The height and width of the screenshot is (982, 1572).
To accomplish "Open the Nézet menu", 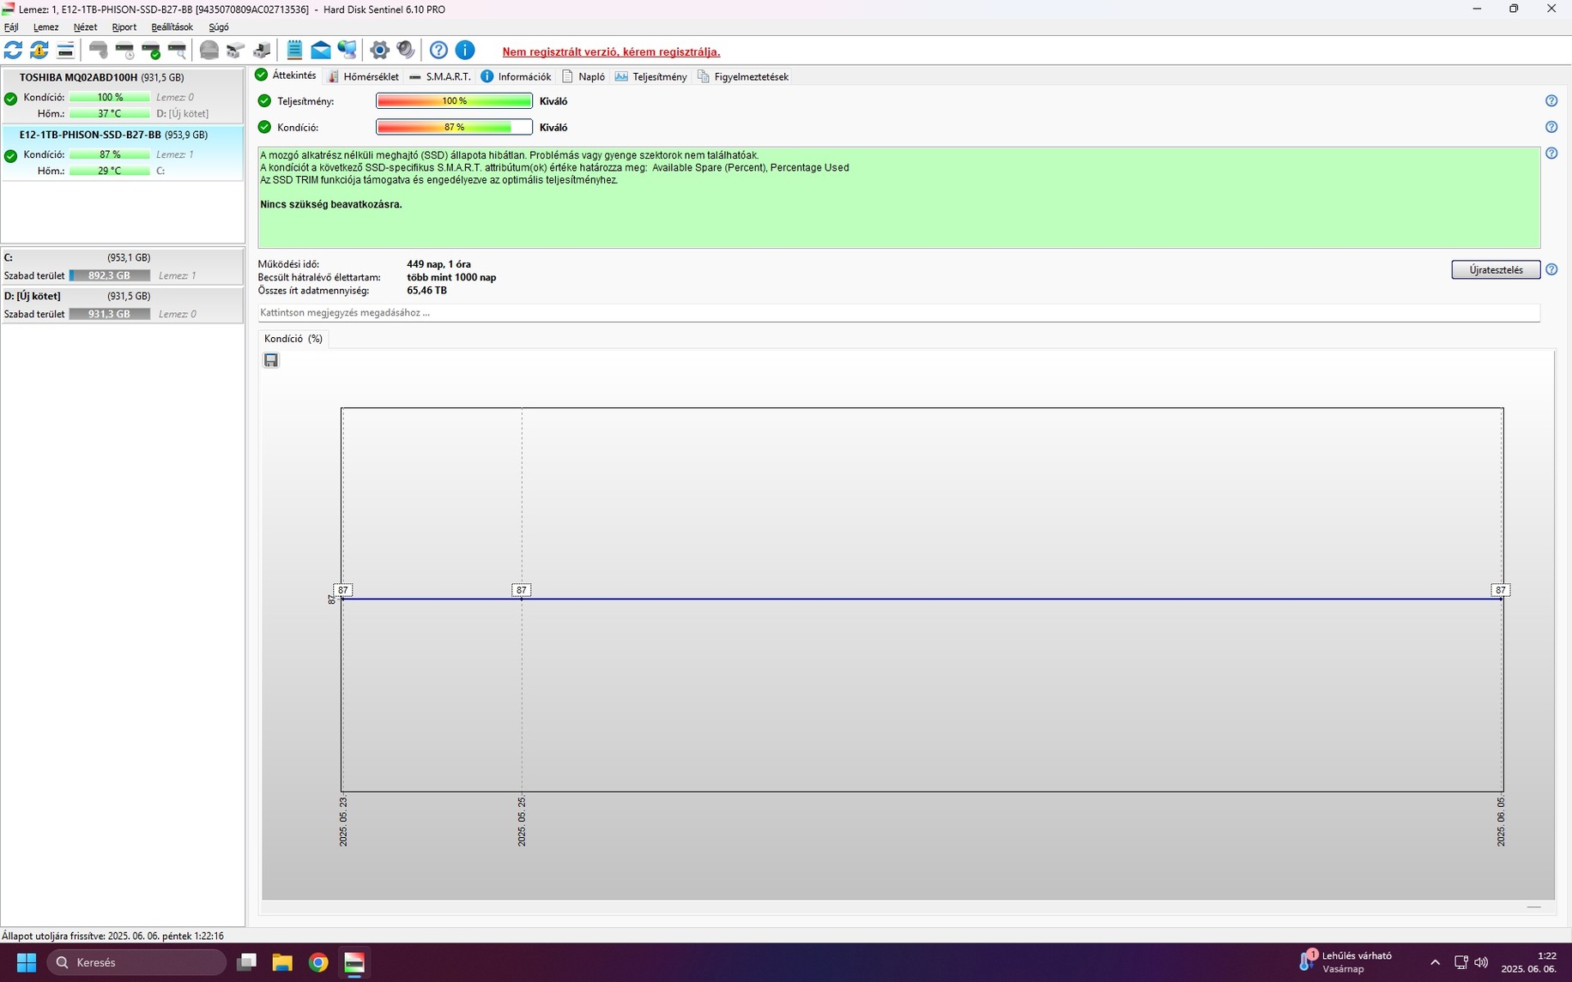I will point(85,27).
